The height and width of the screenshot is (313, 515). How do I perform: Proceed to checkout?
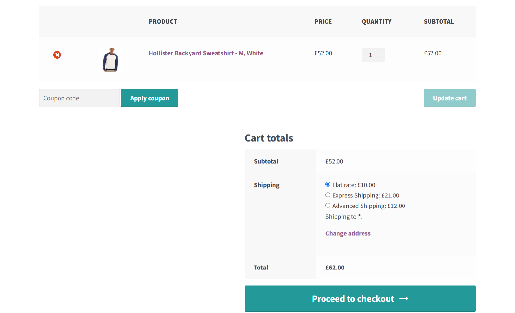[x=360, y=299]
